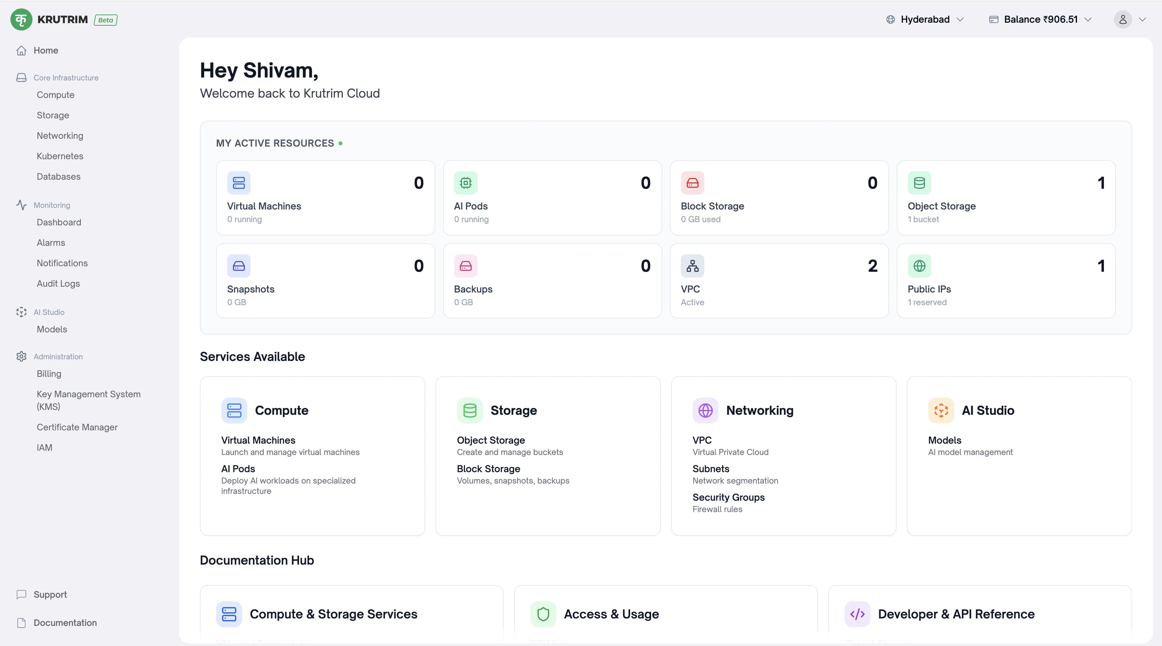Open Kubernetes from the sidebar
Image resolution: width=1162 pixels, height=646 pixels.
tap(60, 156)
